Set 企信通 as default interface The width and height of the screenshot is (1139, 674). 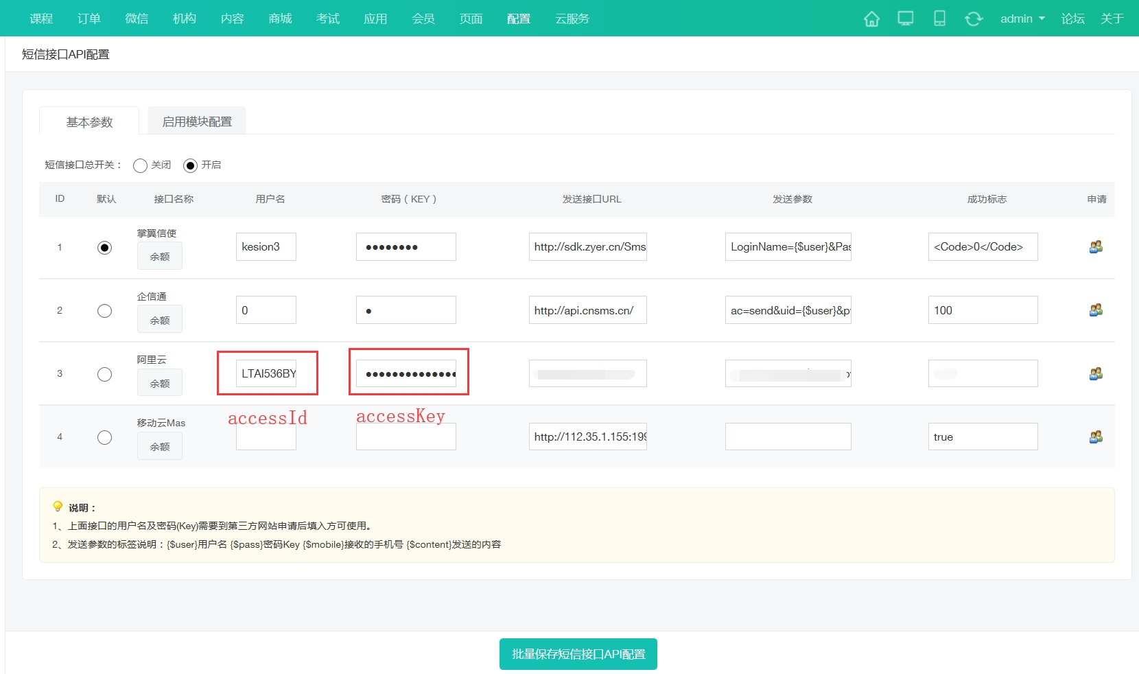point(104,311)
